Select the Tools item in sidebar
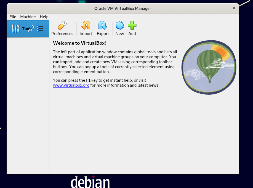Image resolution: width=253 pixels, height=188 pixels. click(x=28, y=29)
